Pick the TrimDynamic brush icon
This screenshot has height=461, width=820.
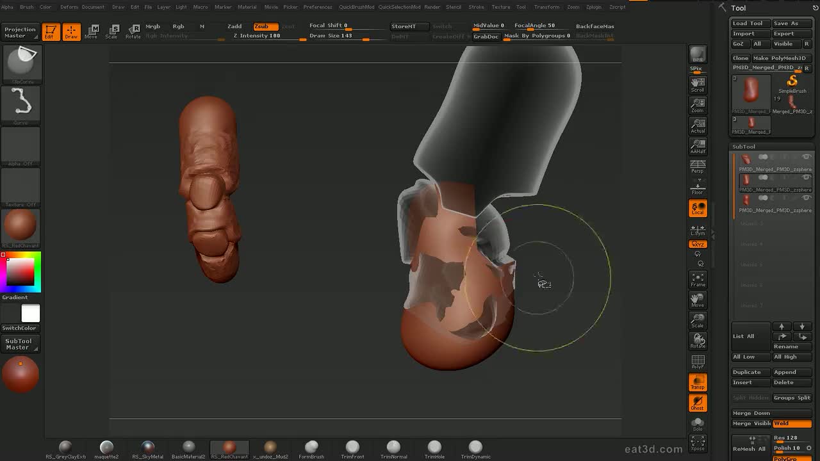click(x=475, y=448)
